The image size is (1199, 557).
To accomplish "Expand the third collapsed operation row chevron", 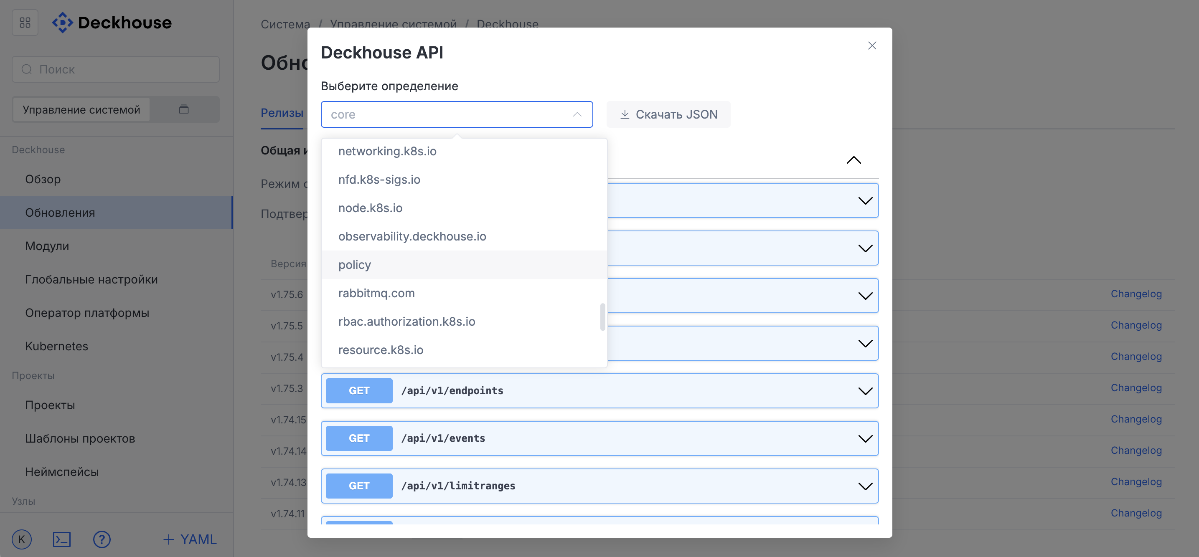I will coord(865,296).
